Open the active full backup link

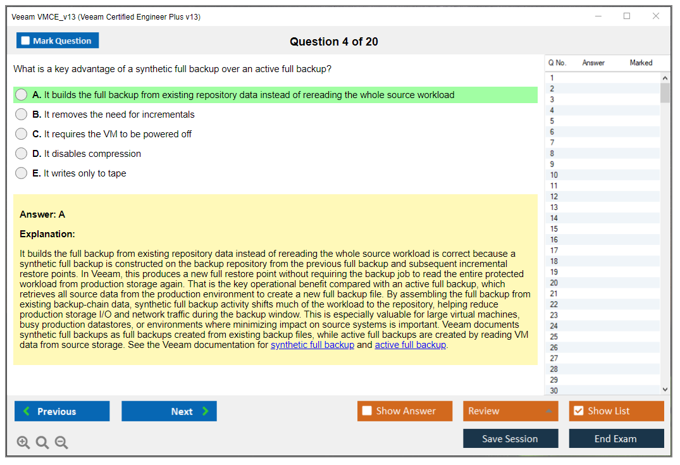click(x=411, y=345)
